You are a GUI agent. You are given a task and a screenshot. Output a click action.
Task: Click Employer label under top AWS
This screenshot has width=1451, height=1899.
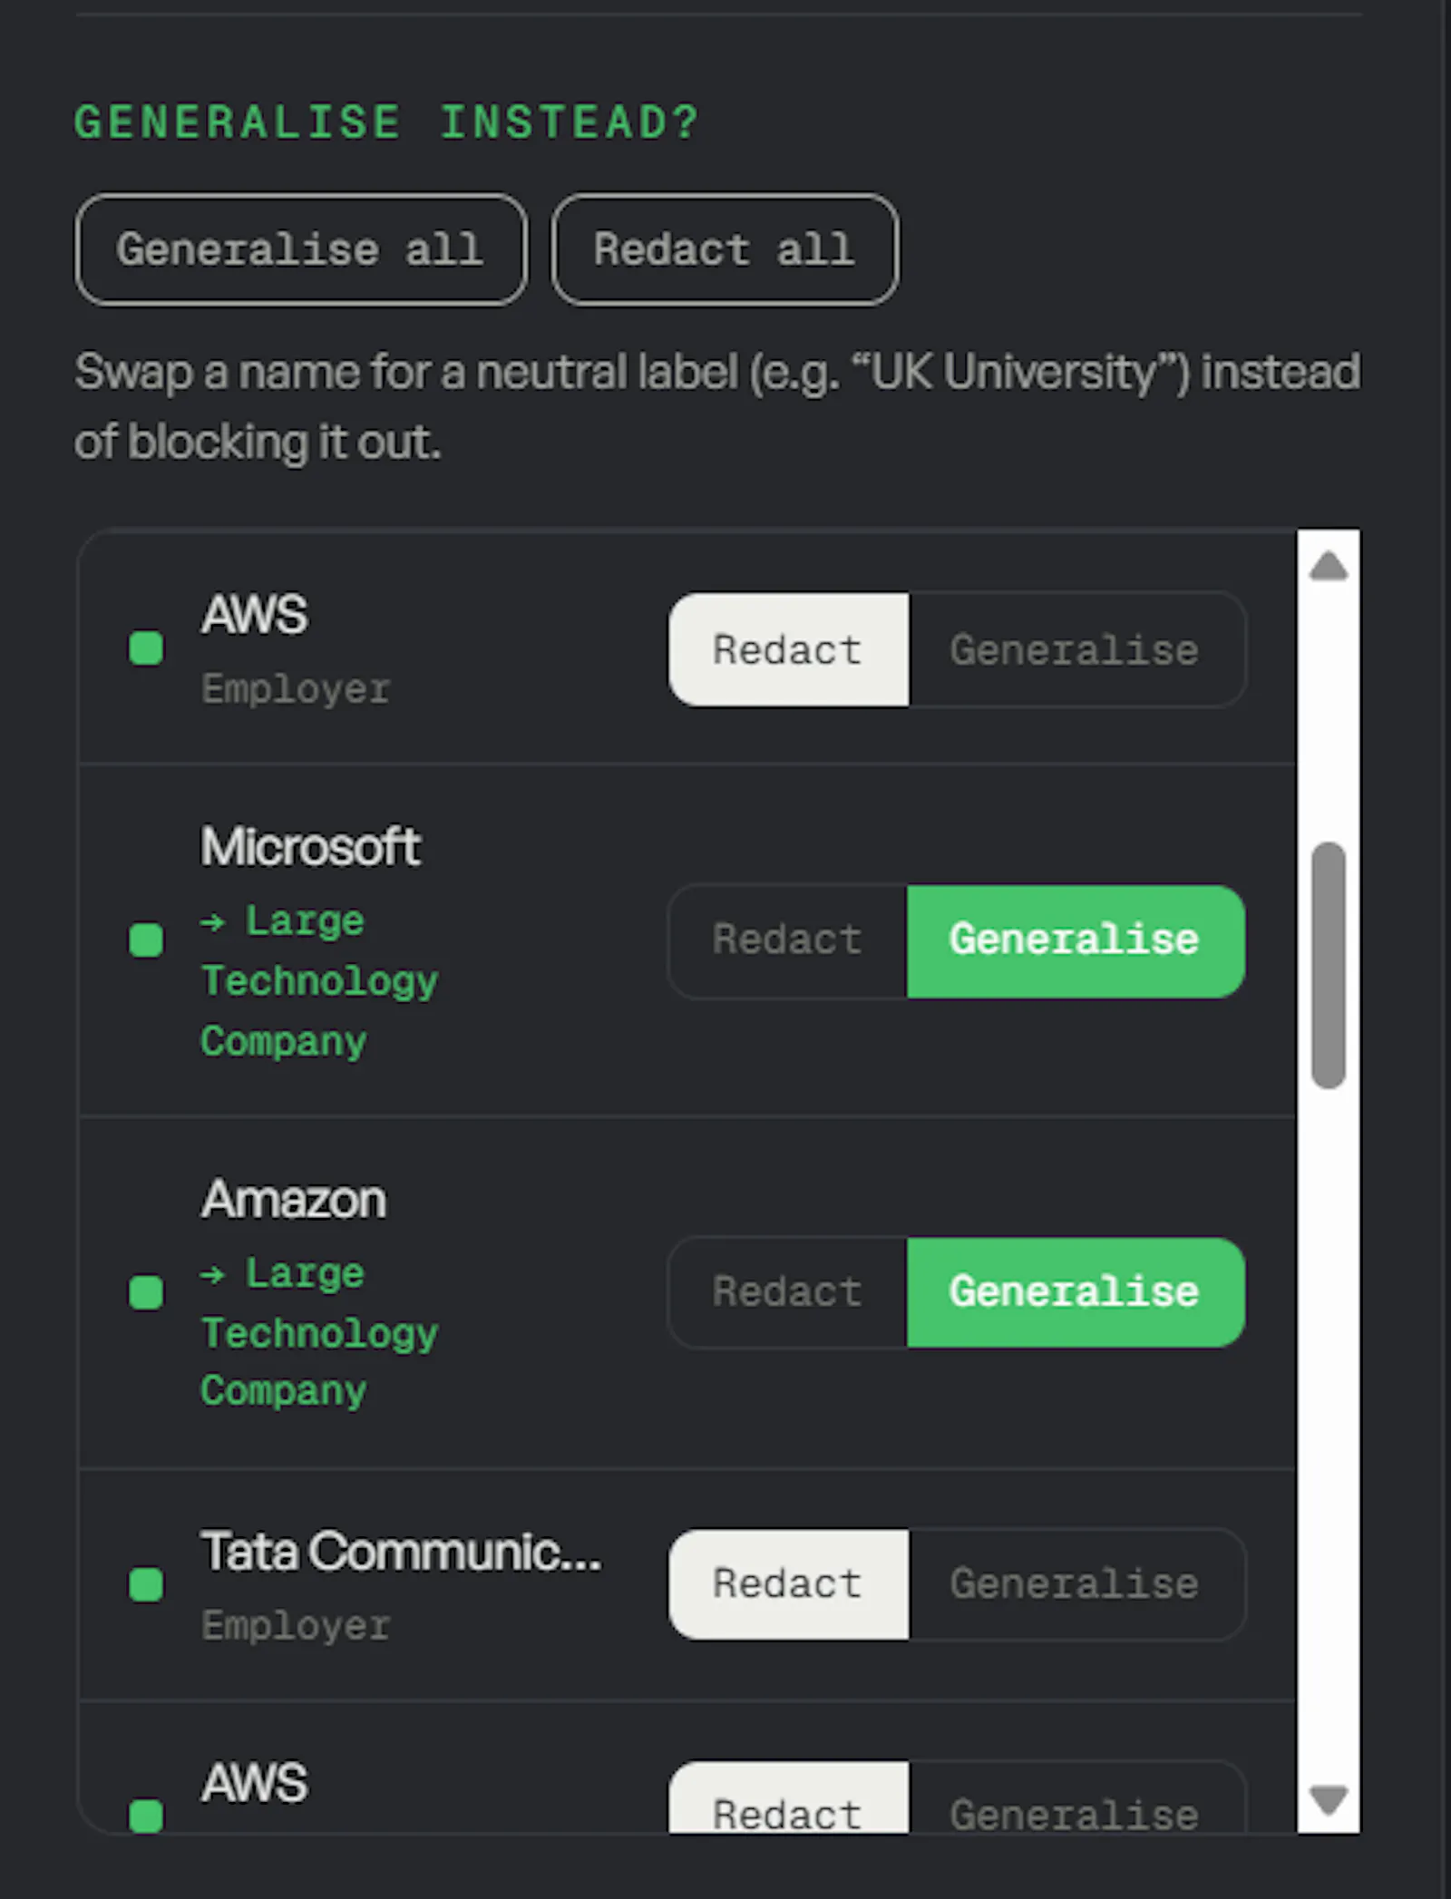(296, 689)
